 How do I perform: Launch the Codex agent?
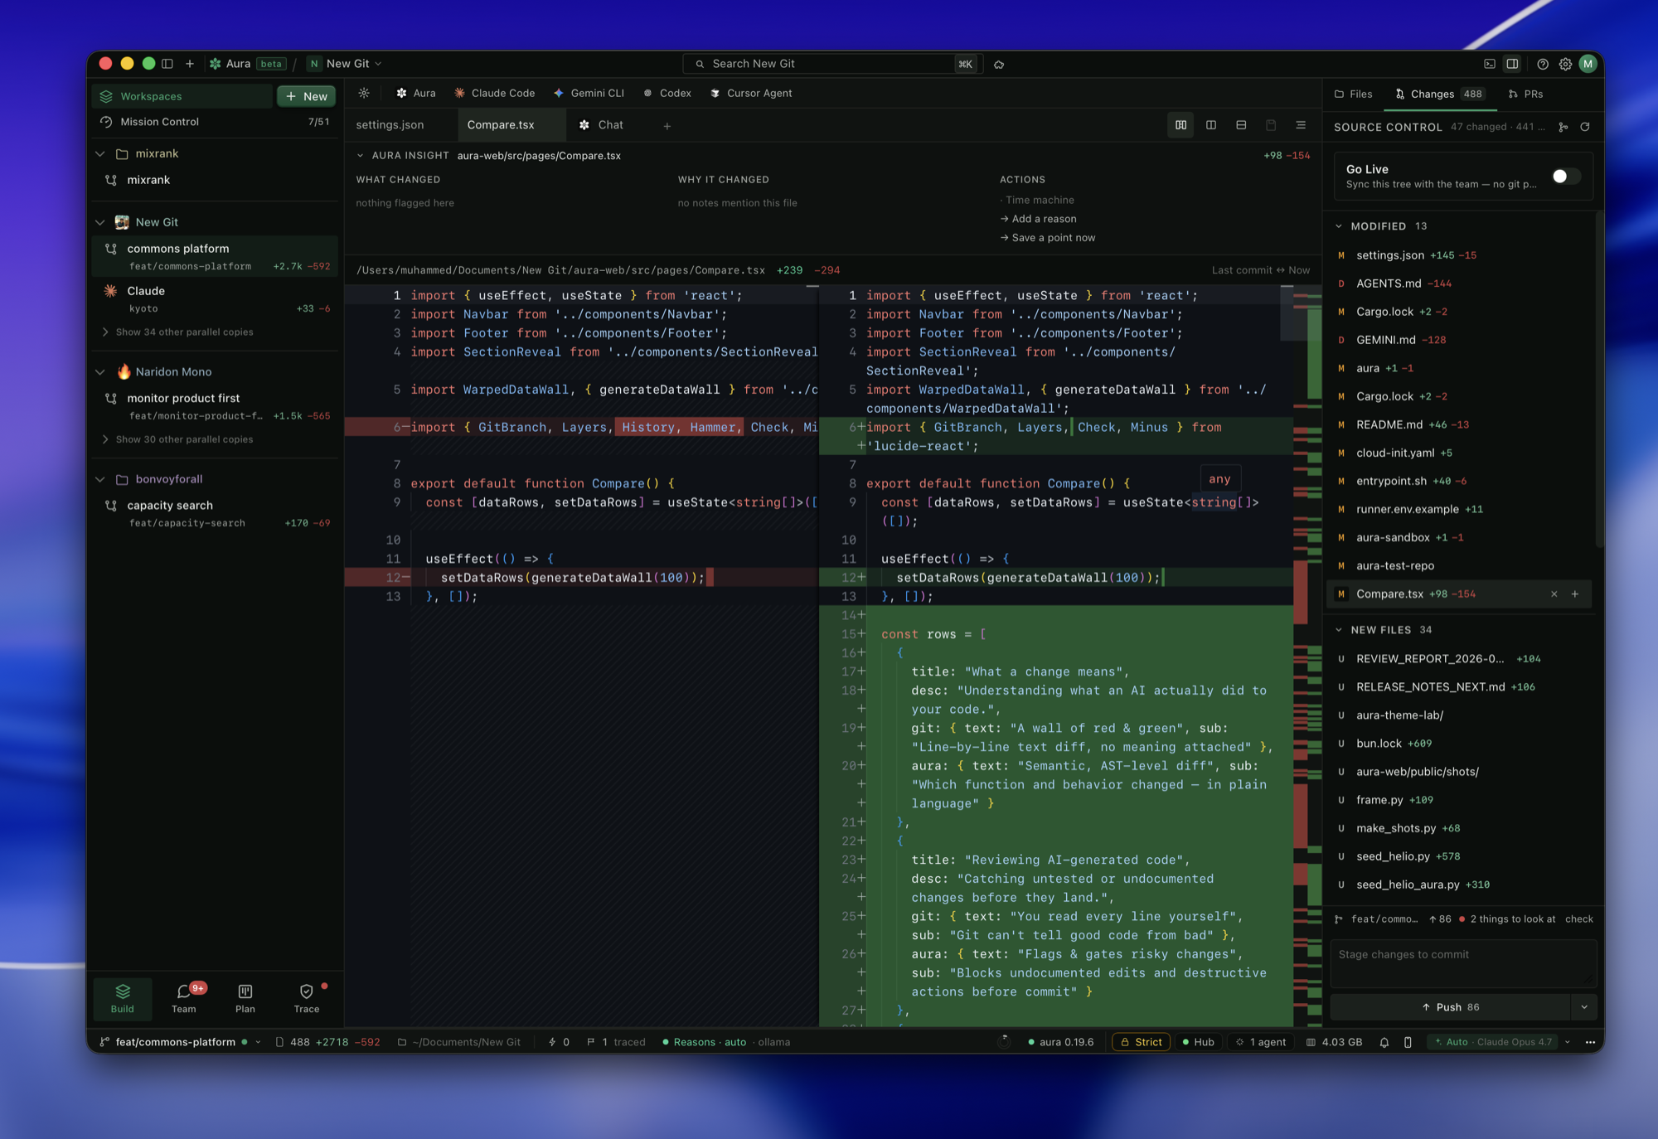pos(667,93)
